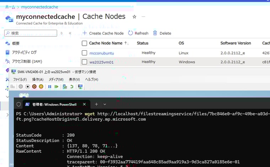Viewport: 270px width, 167px height.
Task: Open the 操作(A) menu
Action: [38, 79]
